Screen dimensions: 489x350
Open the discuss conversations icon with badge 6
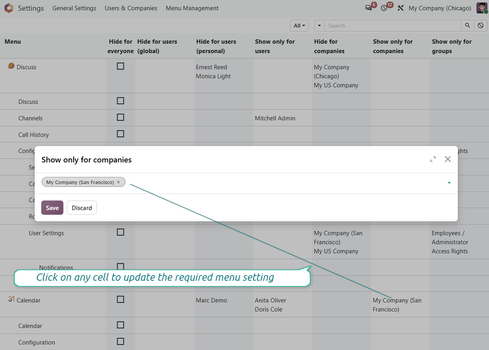tap(369, 8)
